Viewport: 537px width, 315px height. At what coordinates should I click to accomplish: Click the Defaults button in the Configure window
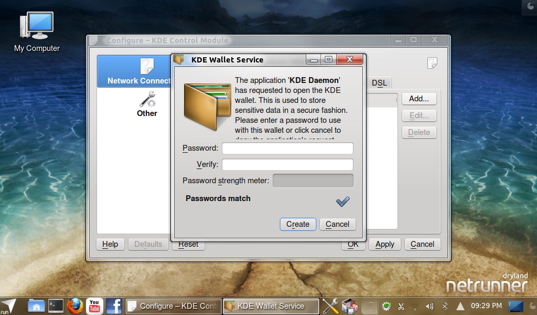(x=148, y=244)
